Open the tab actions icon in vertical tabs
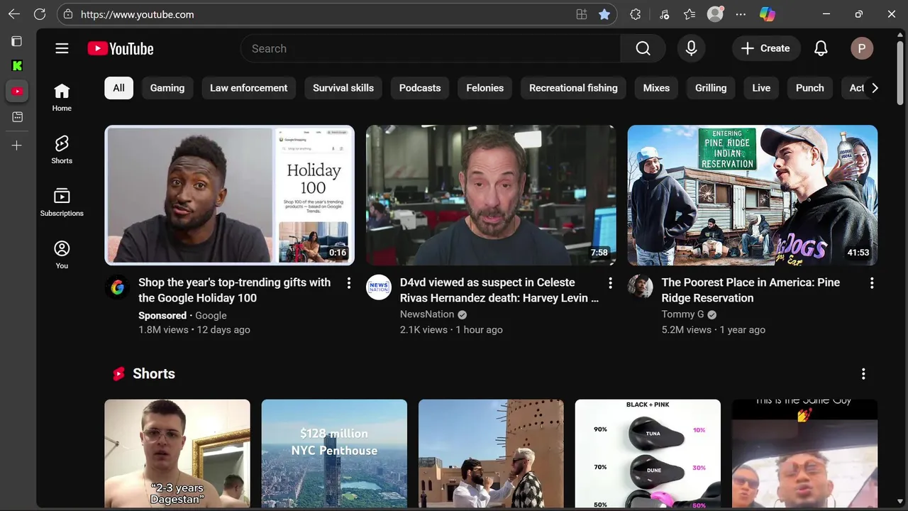Screen dimensions: 908x511 click(x=17, y=41)
